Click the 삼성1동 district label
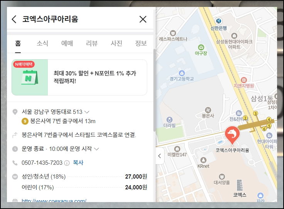 pos(262,99)
